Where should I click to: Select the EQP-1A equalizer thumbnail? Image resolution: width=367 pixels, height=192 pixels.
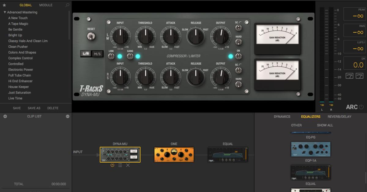tap(310, 149)
